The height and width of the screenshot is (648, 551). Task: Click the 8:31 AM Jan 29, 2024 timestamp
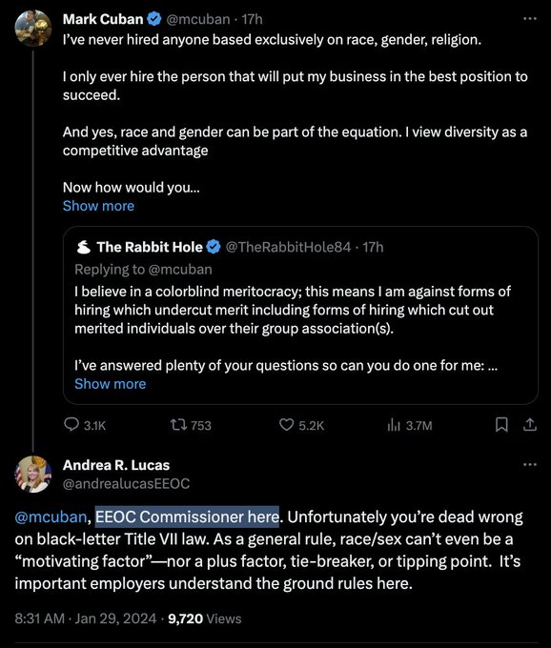pos(86,618)
